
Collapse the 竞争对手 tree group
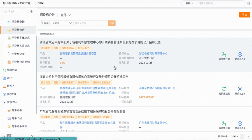(x=4, y=102)
